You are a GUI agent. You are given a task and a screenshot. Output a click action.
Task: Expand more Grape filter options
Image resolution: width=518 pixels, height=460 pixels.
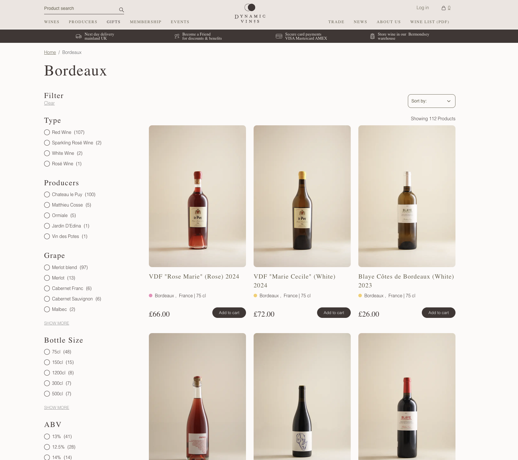56,323
